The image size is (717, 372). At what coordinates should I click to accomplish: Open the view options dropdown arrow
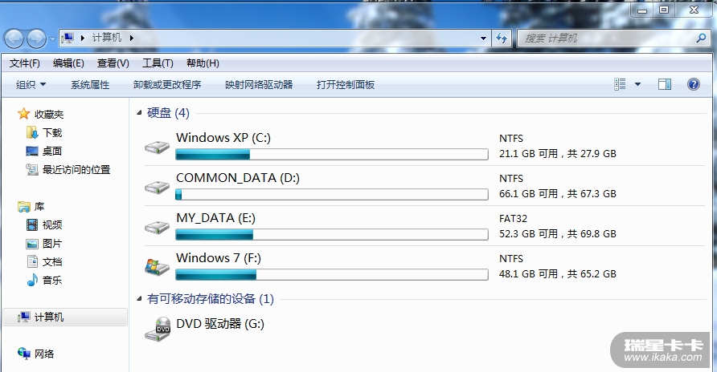pyautogui.click(x=638, y=84)
